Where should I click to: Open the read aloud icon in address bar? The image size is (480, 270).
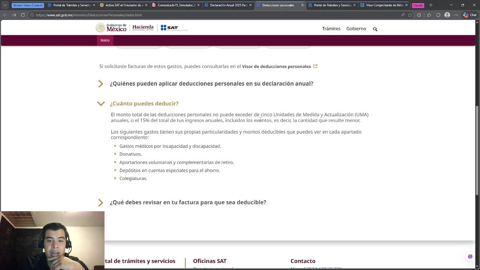[x=403, y=15]
